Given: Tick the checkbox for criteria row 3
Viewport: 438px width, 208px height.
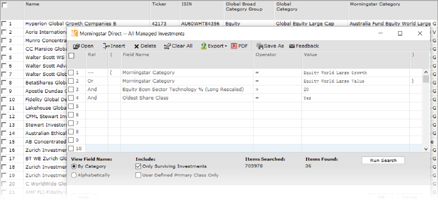Looking at the screenshot, I should (71, 89).
